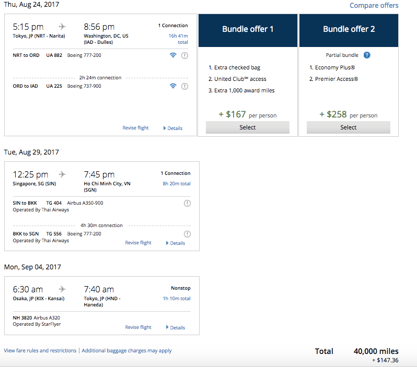The image size is (417, 367).
Task: Click info alert icon for TG 404
Action: pyautogui.click(x=187, y=203)
